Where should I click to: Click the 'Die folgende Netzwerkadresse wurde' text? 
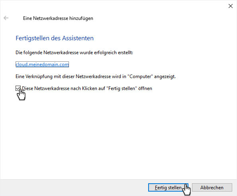coord(74,53)
